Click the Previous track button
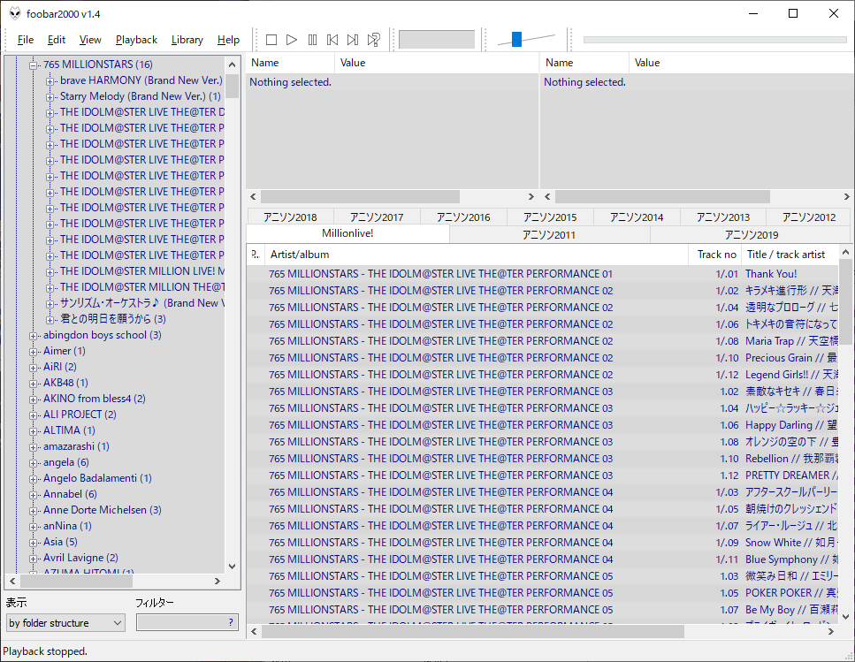Viewport: 855px width, 662px height. tap(332, 40)
